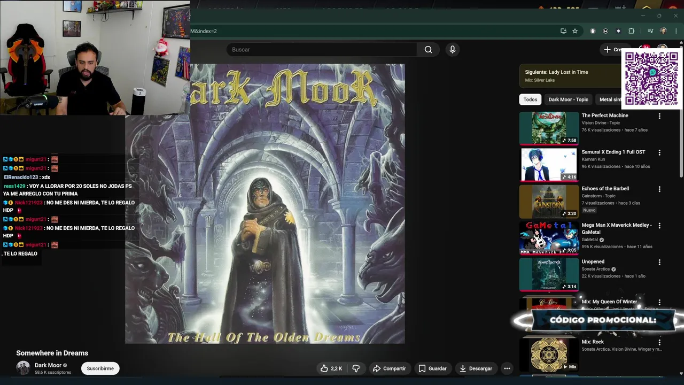
Task: Open more actions ellipsis below video
Action: [507, 368]
